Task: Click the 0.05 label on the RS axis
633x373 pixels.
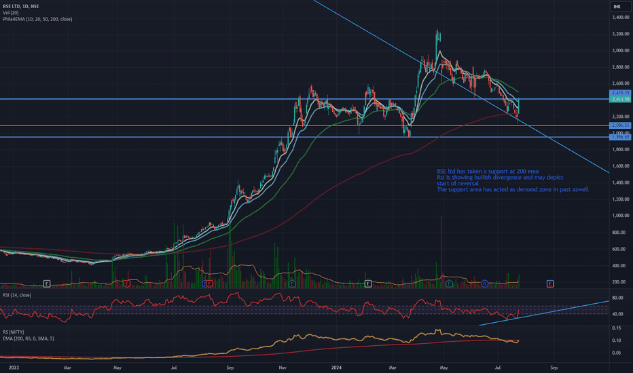Action: 617,353
